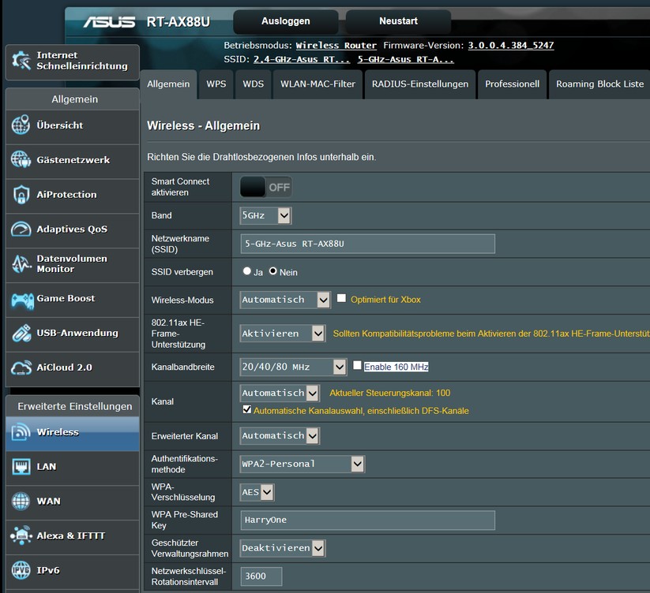
Task: Click the AiProtection shield icon
Action: point(21,195)
